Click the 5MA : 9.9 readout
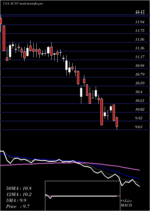Viewport: 150px width, 211px height. [16, 200]
